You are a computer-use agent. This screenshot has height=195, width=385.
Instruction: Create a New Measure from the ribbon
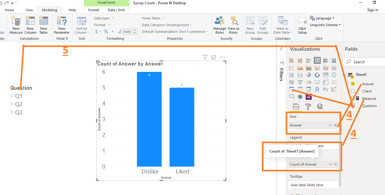click(16, 25)
